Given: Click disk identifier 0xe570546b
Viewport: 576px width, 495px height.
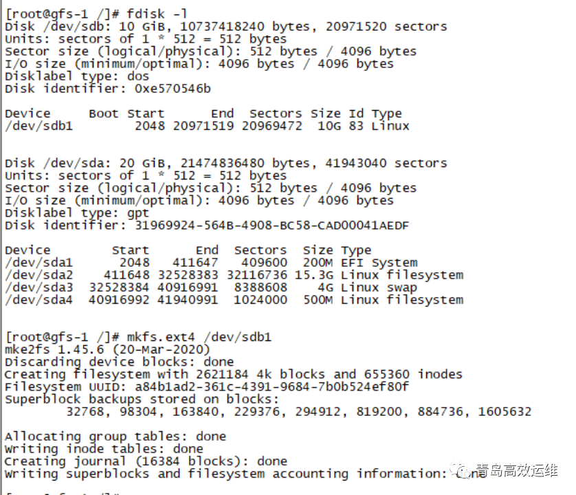Looking at the screenshot, I should [173, 89].
